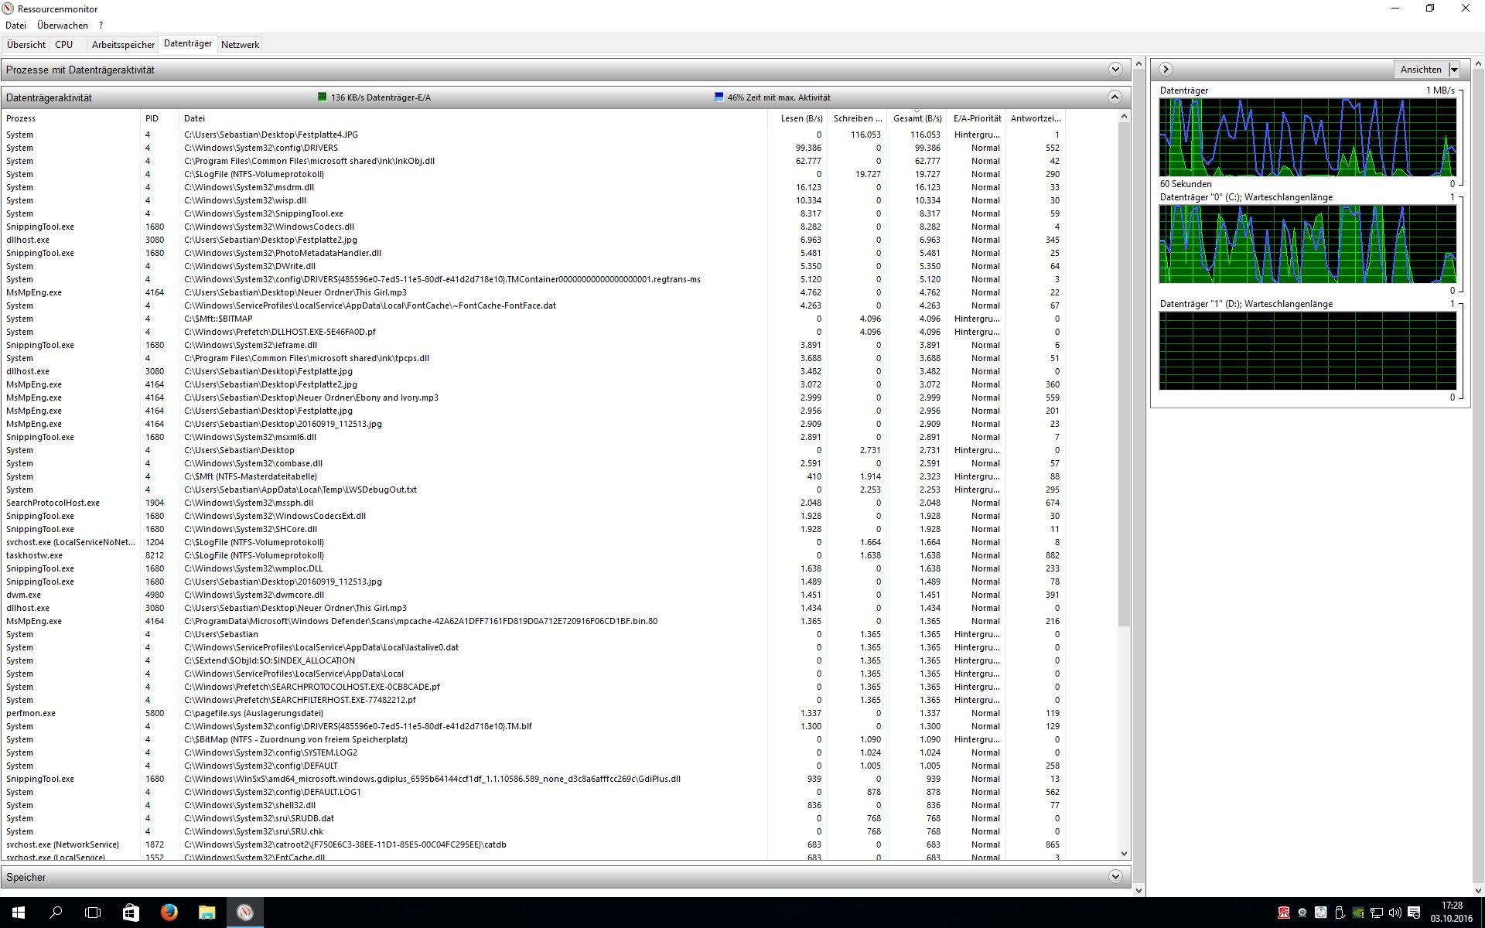Click the Ansichten button
Image resolution: width=1485 pixels, height=928 pixels.
pyautogui.click(x=1420, y=70)
